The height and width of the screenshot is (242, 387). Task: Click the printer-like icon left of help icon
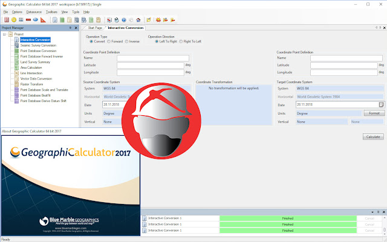(x=117, y=20)
